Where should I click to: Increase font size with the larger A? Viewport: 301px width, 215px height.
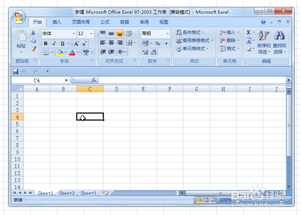(x=76, y=44)
